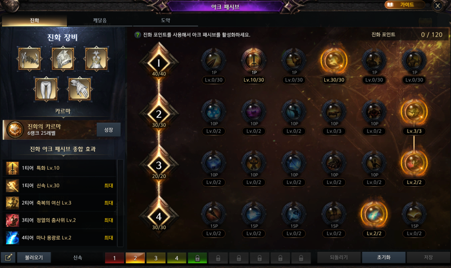Click the 성장 growth button
This screenshot has height=268, width=451.
(108, 130)
